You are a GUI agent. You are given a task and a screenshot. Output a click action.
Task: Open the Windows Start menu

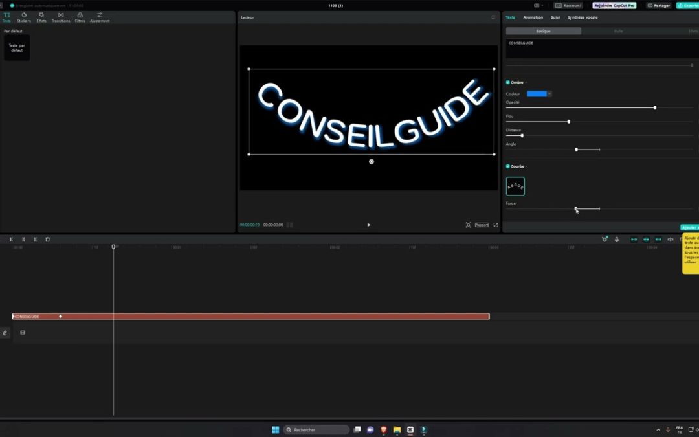[276, 429]
